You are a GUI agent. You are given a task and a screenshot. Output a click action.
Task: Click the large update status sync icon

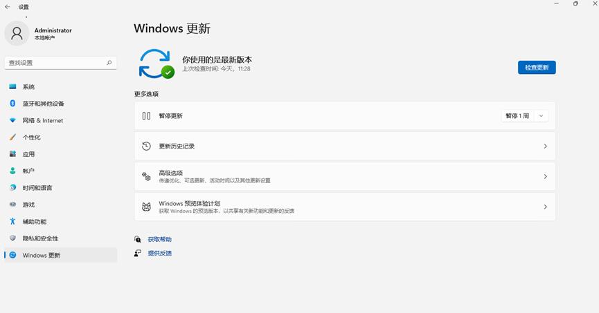point(157,64)
